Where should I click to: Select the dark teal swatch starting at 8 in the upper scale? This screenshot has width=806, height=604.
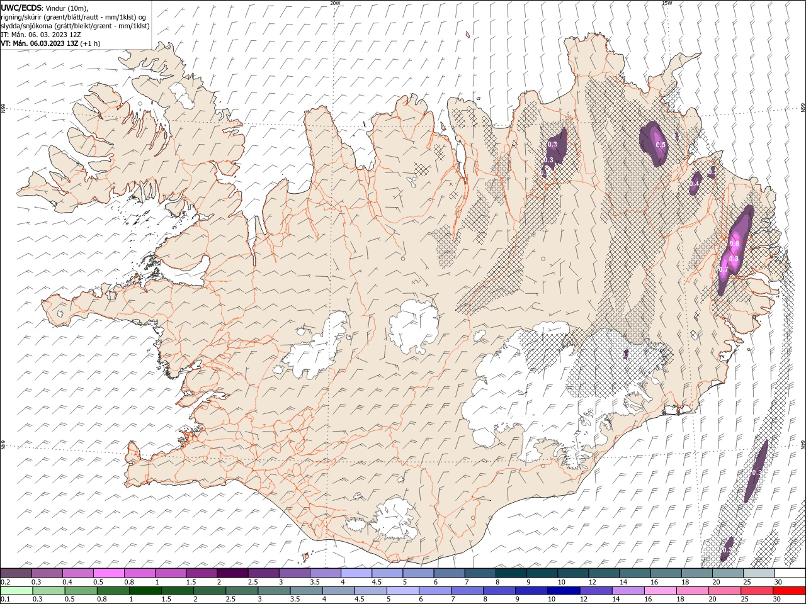click(511, 573)
